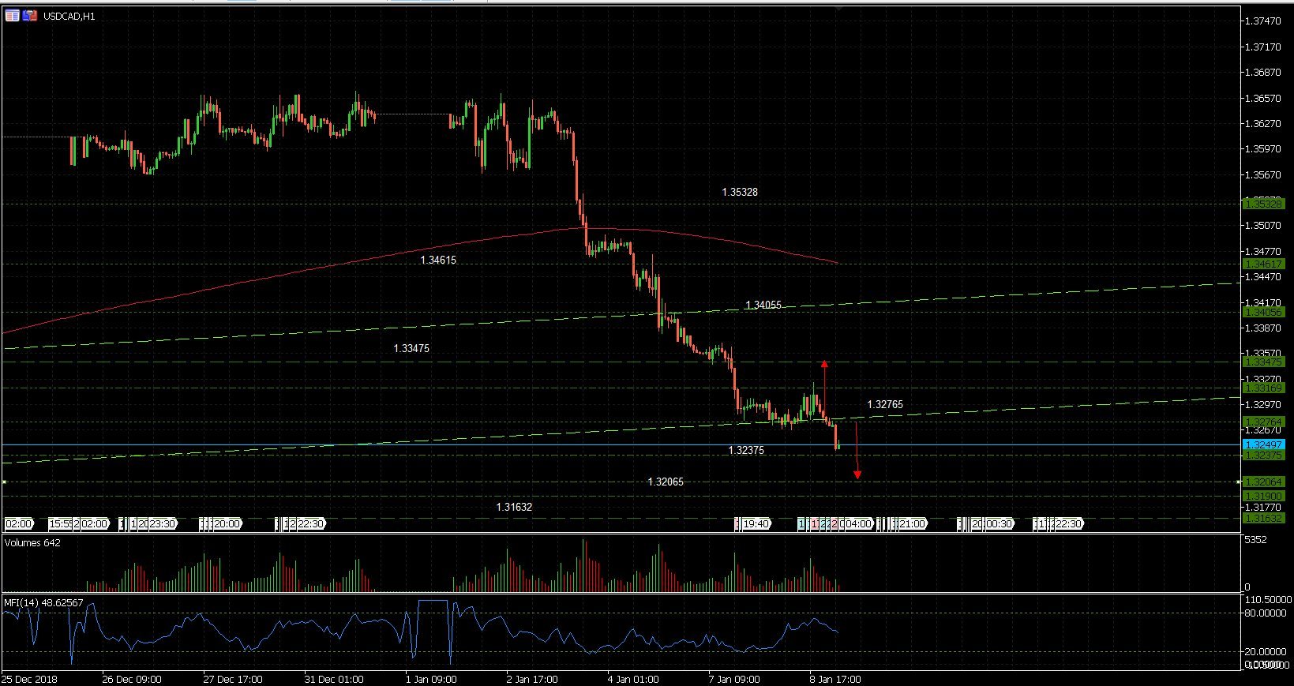Click the 5352 volume scale value
This screenshot has height=686, width=1294.
[1255, 540]
